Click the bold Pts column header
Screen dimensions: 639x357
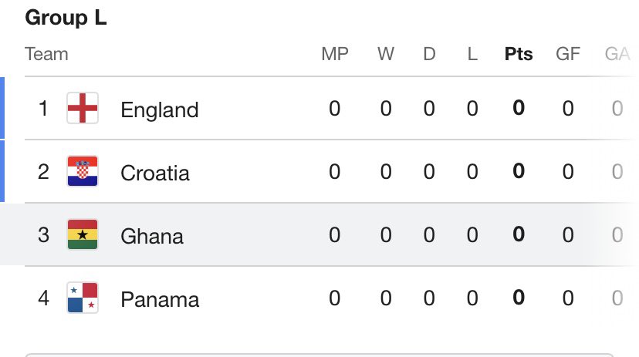click(519, 55)
